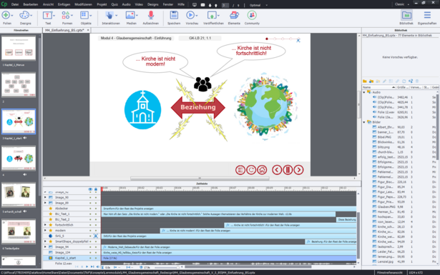This screenshot has height=275, width=440.
Task: Open the Eigenschaften properties icon
Action: pos(427,15)
